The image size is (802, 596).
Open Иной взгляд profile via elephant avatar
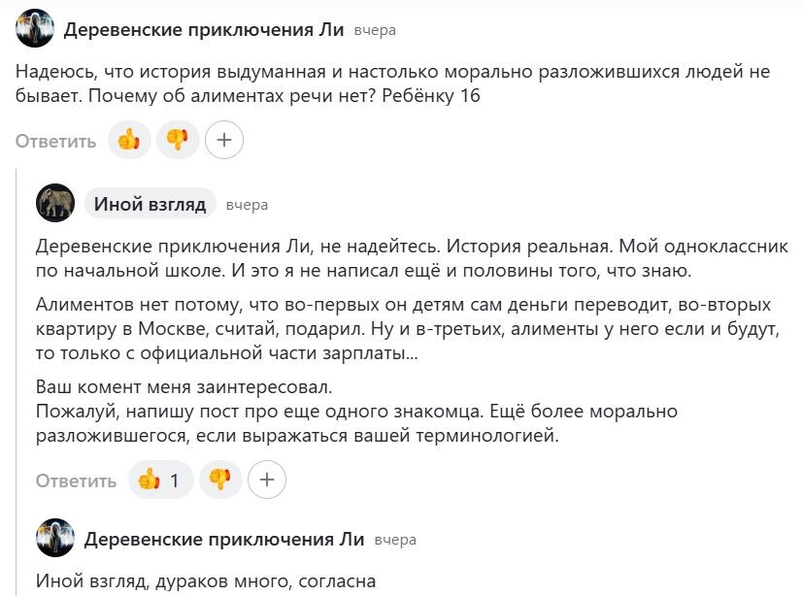(55, 203)
